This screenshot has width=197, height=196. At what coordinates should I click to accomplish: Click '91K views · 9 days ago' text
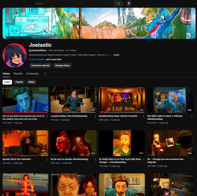[x=60, y=120]
